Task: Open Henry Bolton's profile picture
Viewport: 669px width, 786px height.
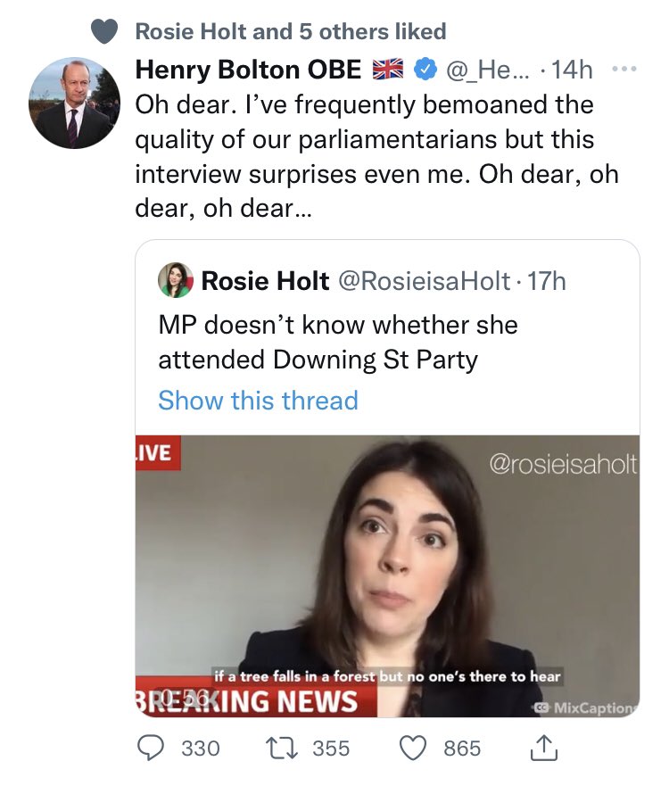Action: coord(76,104)
